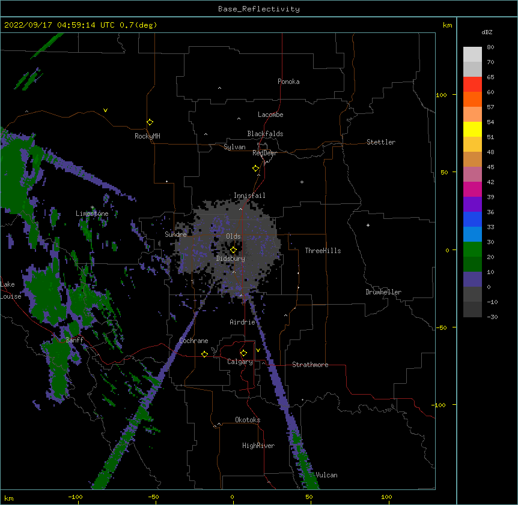Click the yellow diamond marker near RockyMH
Viewport: 518px width, 505px height.
click(x=150, y=122)
